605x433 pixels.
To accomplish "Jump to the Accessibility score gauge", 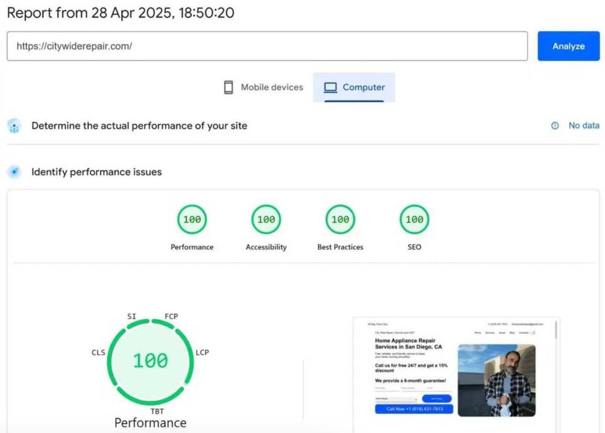I will click(x=266, y=219).
